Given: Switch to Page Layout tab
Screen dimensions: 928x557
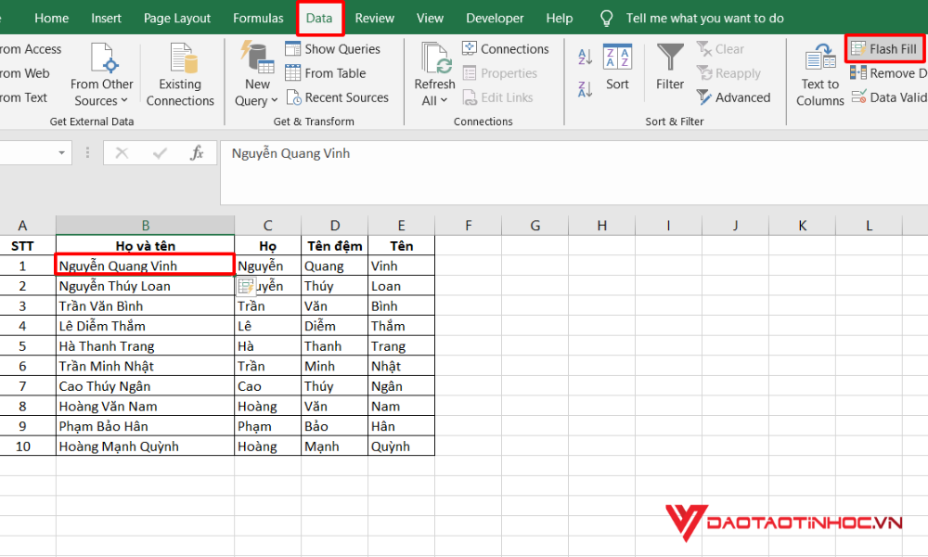Looking at the screenshot, I should coord(177,19).
